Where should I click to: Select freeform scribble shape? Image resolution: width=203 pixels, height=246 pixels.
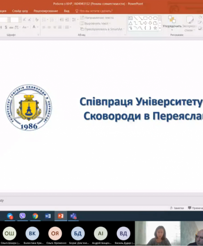pos(130,28)
